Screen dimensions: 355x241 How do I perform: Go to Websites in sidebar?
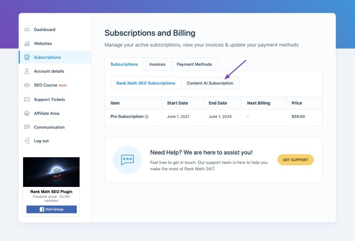click(43, 43)
